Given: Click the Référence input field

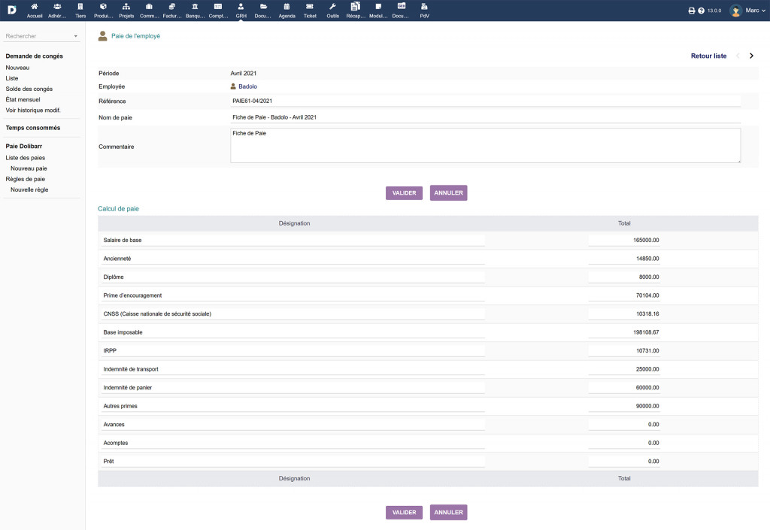Looking at the screenshot, I should pyautogui.click(x=485, y=101).
